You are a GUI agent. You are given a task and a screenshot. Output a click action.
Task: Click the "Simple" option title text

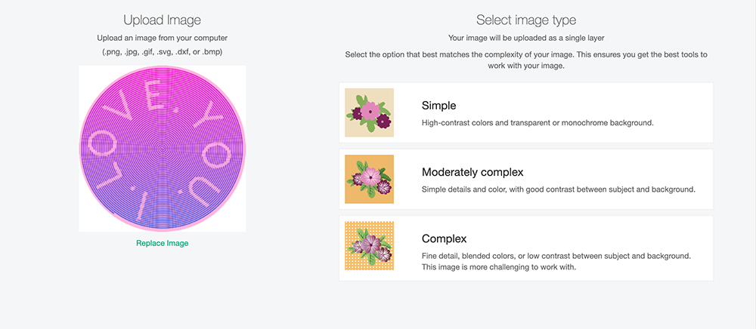[x=438, y=106]
